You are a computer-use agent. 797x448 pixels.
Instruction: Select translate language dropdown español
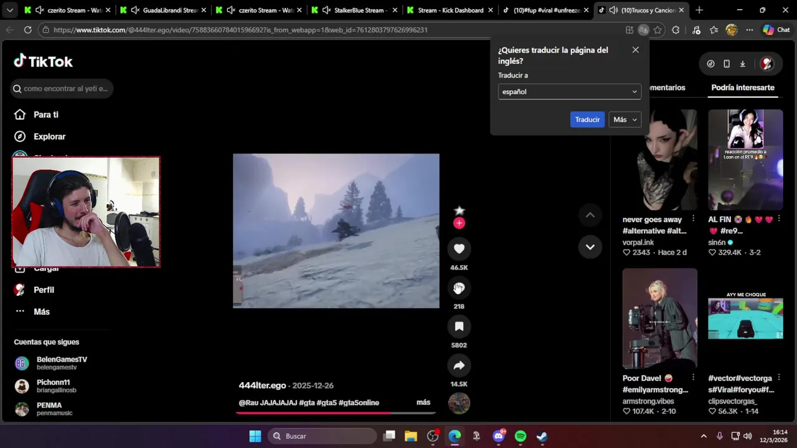click(569, 91)
